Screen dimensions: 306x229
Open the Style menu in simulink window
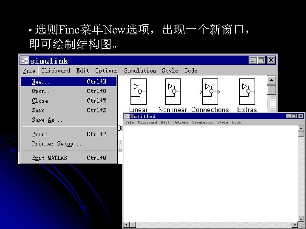pyautogui.click(x=170, y=70)
